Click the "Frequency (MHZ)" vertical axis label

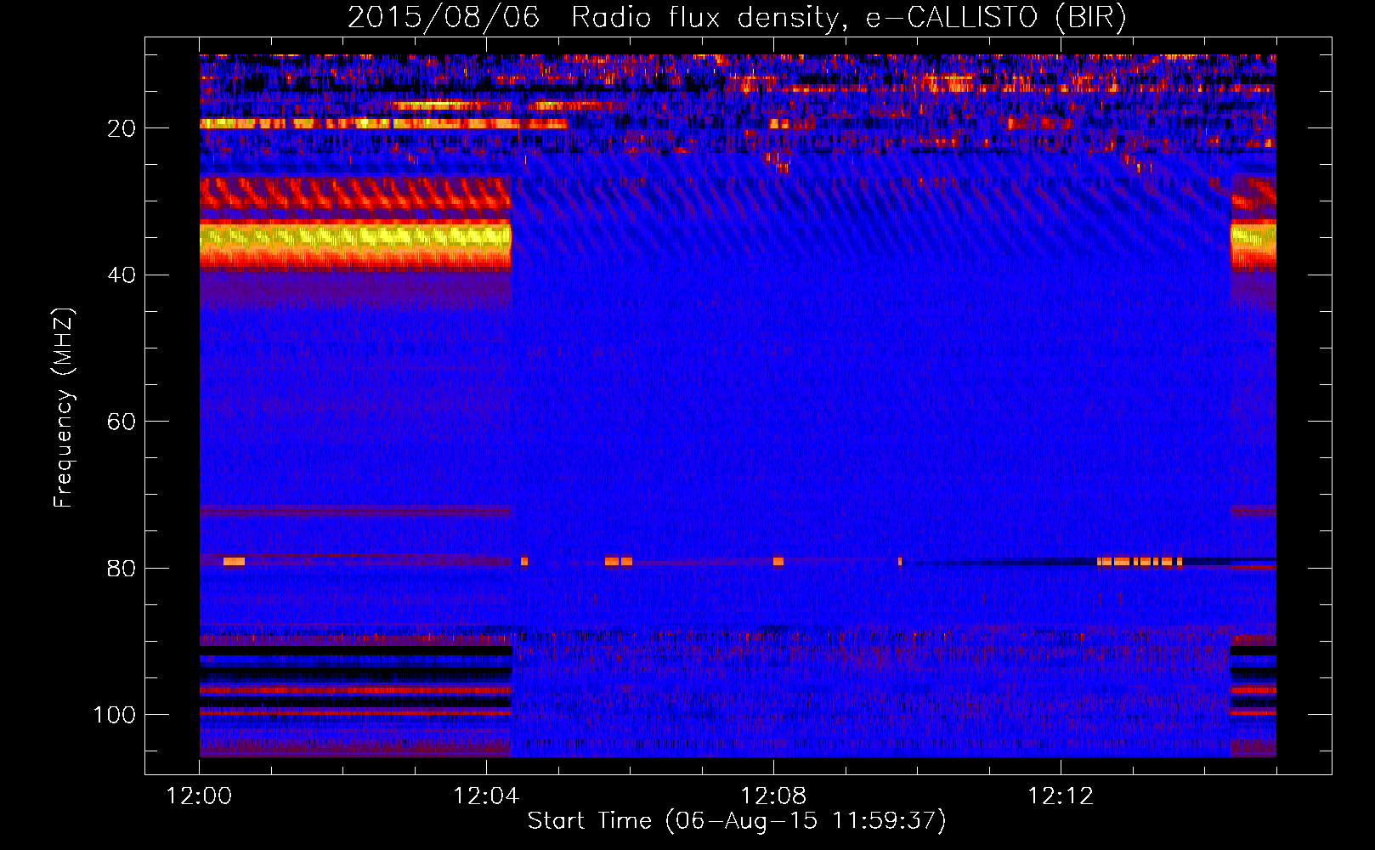pyautogui.click(x=64, y=407)
